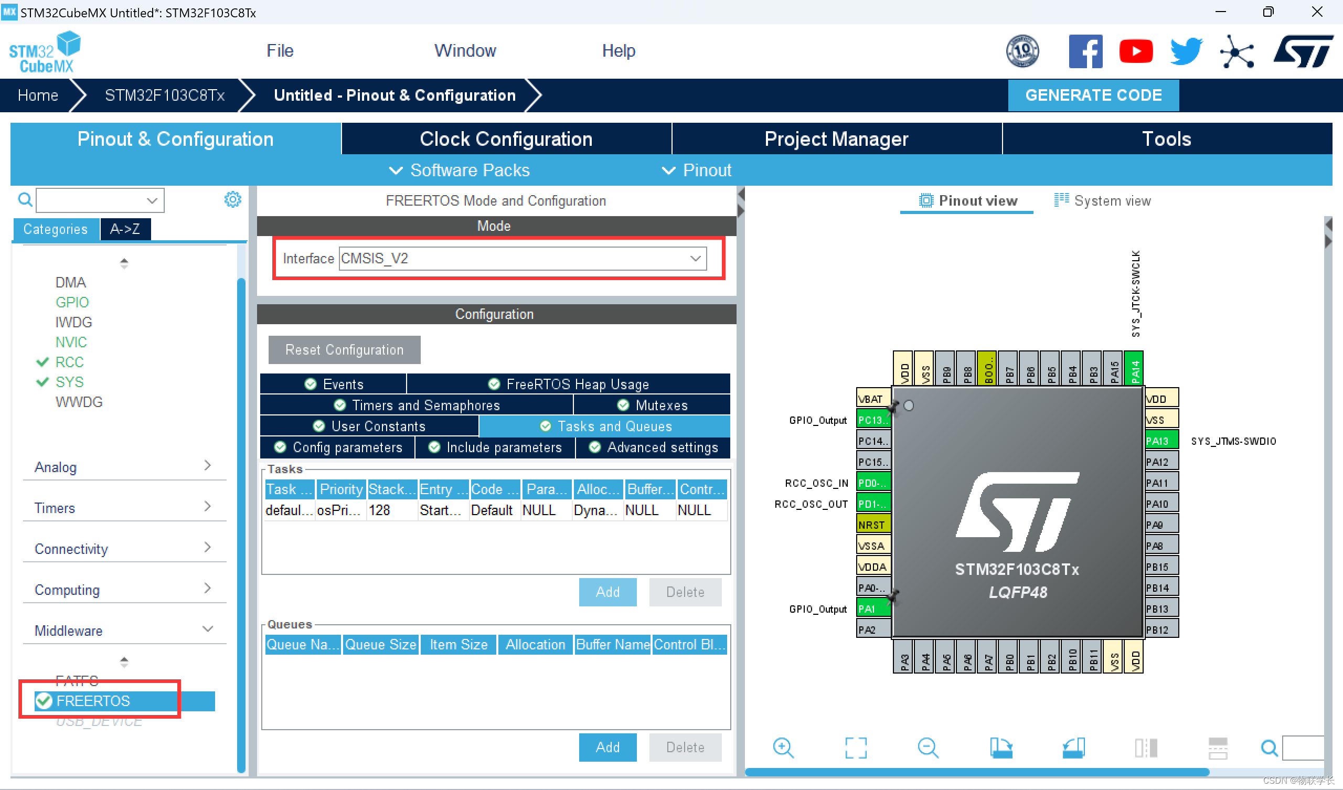1343x790 pixels.
Task: Click Add button under Queues table
Action: (607, 747)
